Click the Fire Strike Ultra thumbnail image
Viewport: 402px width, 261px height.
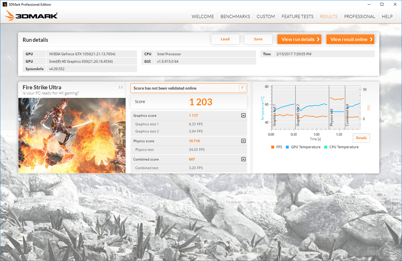coord(72,135)
